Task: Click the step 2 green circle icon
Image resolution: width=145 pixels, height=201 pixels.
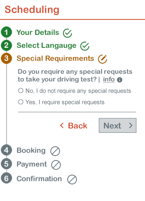Action: pos(6,45)
